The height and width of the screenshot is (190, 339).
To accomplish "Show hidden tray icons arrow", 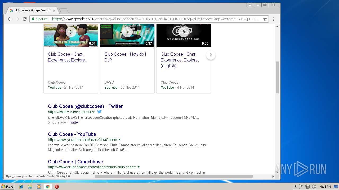I will (x=295, y=187).
